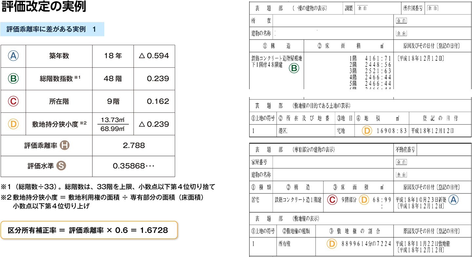The image size is (472, 257).
Task: Click the 68.99㎡ denominator
Action: [113, 129]
